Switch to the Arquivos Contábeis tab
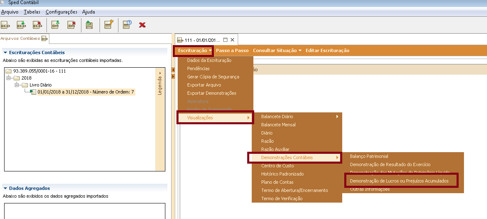Screen dimensions: 487x219 point(24,39)
